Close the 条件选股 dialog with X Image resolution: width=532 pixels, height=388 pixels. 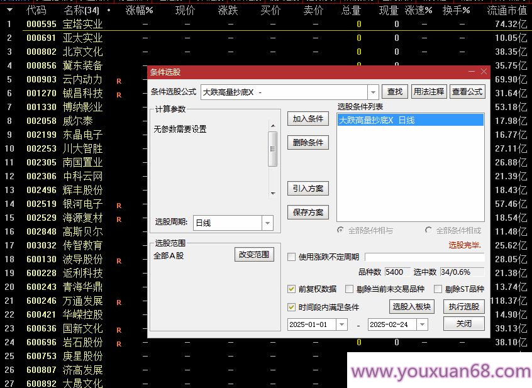click(x=483, y=72)
